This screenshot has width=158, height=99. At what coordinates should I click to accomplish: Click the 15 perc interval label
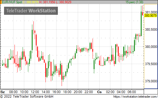[134, 2]
